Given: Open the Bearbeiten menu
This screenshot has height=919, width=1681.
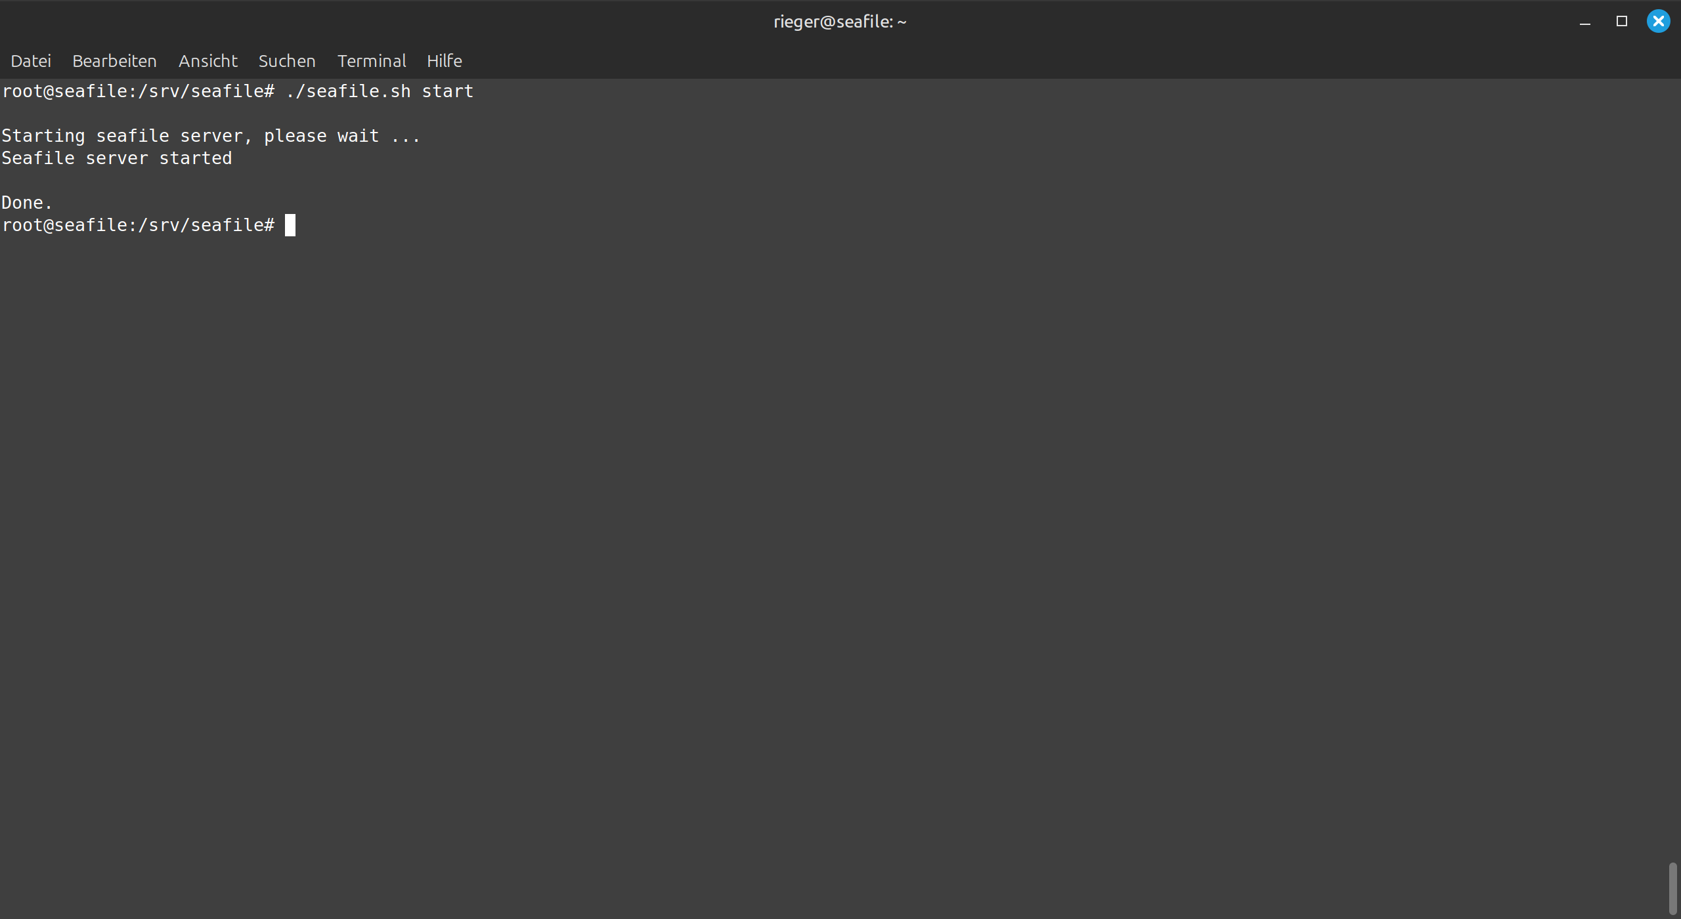Looking at the screenshot, I should pyautogui.click(x=114, y=61).
